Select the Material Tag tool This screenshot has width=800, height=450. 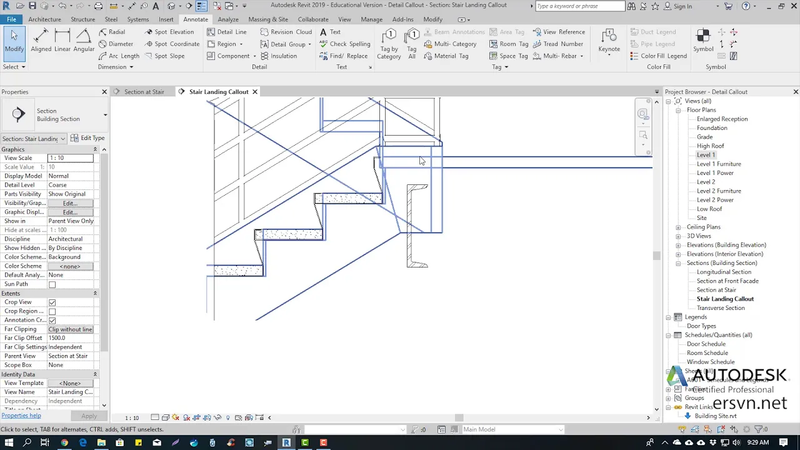click(x=446, y=56)
